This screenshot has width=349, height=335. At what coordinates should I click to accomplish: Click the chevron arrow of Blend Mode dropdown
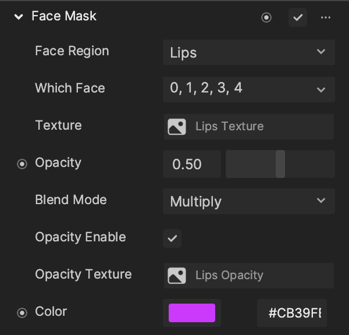pos(321,200)
